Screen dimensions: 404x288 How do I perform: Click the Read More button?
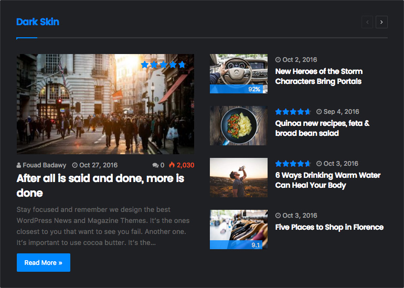43,262
